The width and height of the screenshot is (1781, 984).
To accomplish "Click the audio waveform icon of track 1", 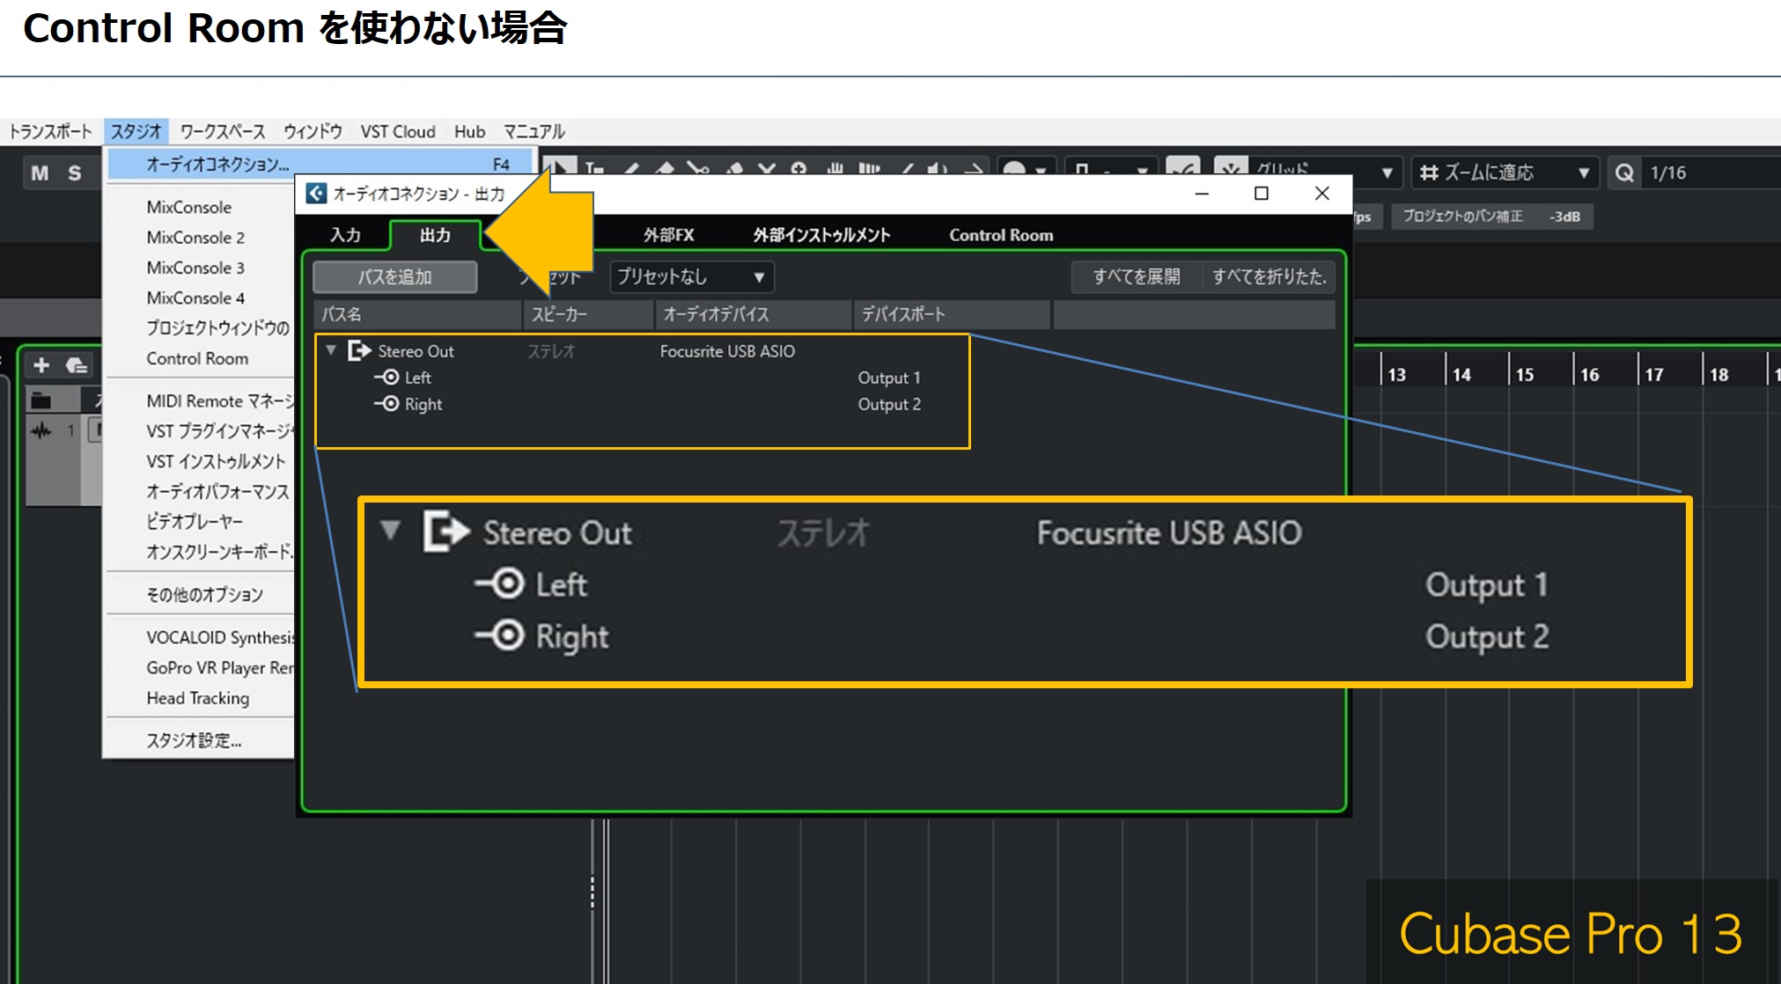I will tap(41, 430).
